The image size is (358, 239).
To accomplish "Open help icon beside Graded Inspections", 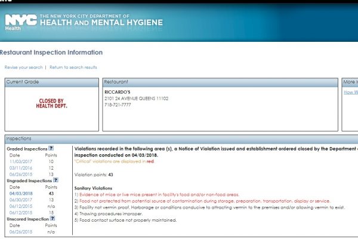I will click(51, 148).
